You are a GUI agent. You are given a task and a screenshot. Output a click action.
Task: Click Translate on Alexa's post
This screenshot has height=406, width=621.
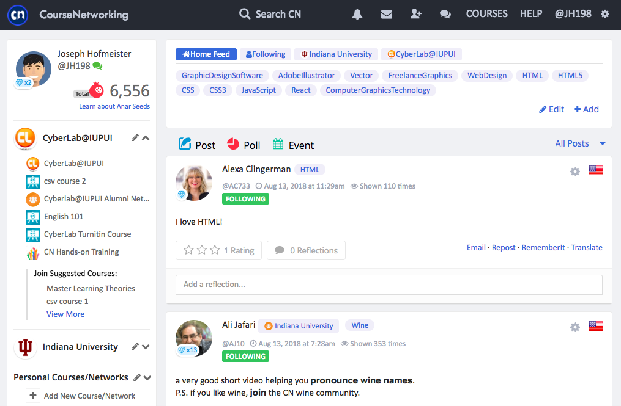click(587, 247)
